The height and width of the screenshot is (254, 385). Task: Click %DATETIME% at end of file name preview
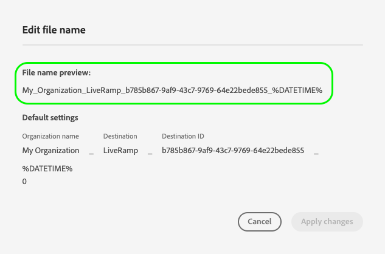[296, 91]
